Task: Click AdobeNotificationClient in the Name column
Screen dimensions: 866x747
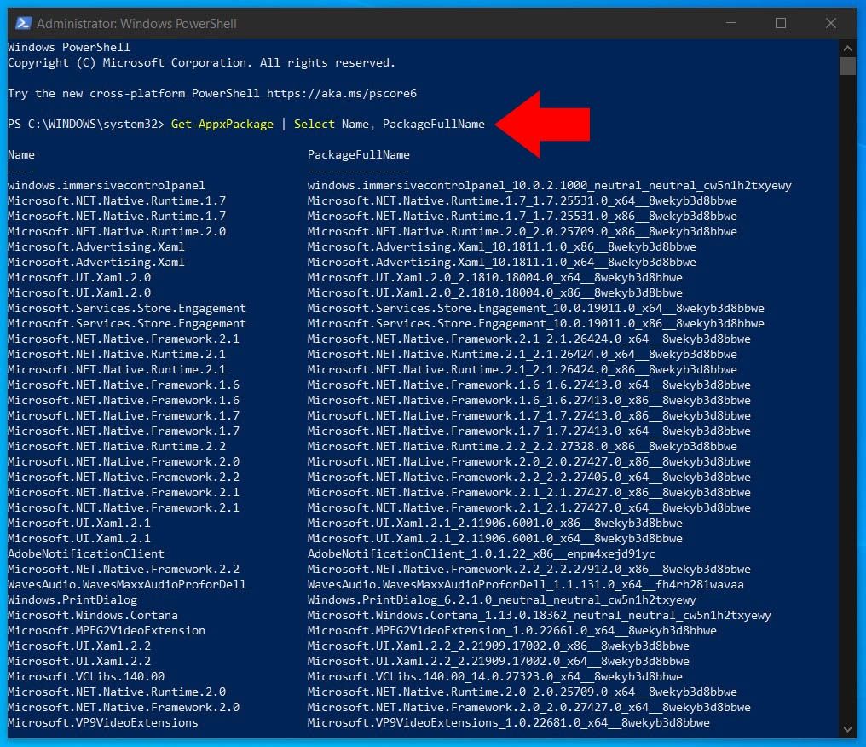Action: (x=86, y=553)
